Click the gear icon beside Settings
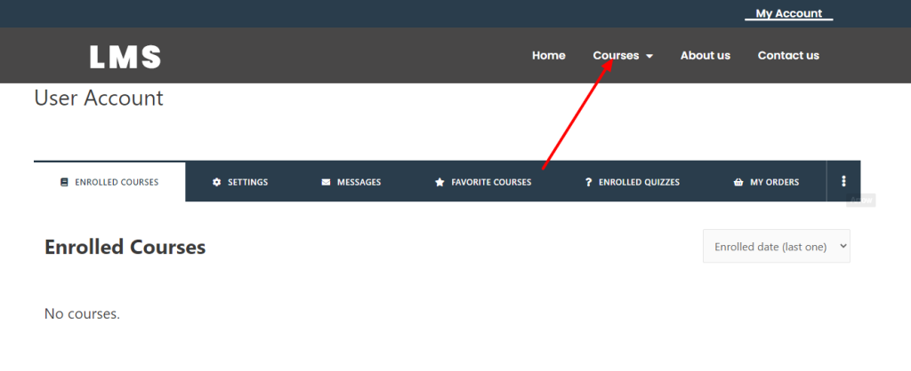Image resolution: width=911 pixels, height=371 pixels. 216,183
